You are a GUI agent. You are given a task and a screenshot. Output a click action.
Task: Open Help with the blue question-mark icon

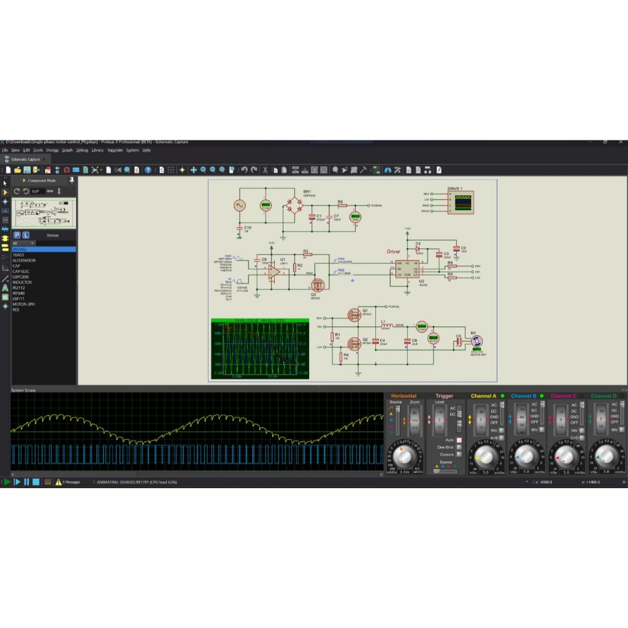coord(148,170)
